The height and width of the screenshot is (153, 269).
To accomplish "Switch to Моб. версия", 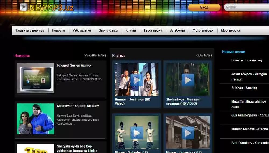I will 231,30.
